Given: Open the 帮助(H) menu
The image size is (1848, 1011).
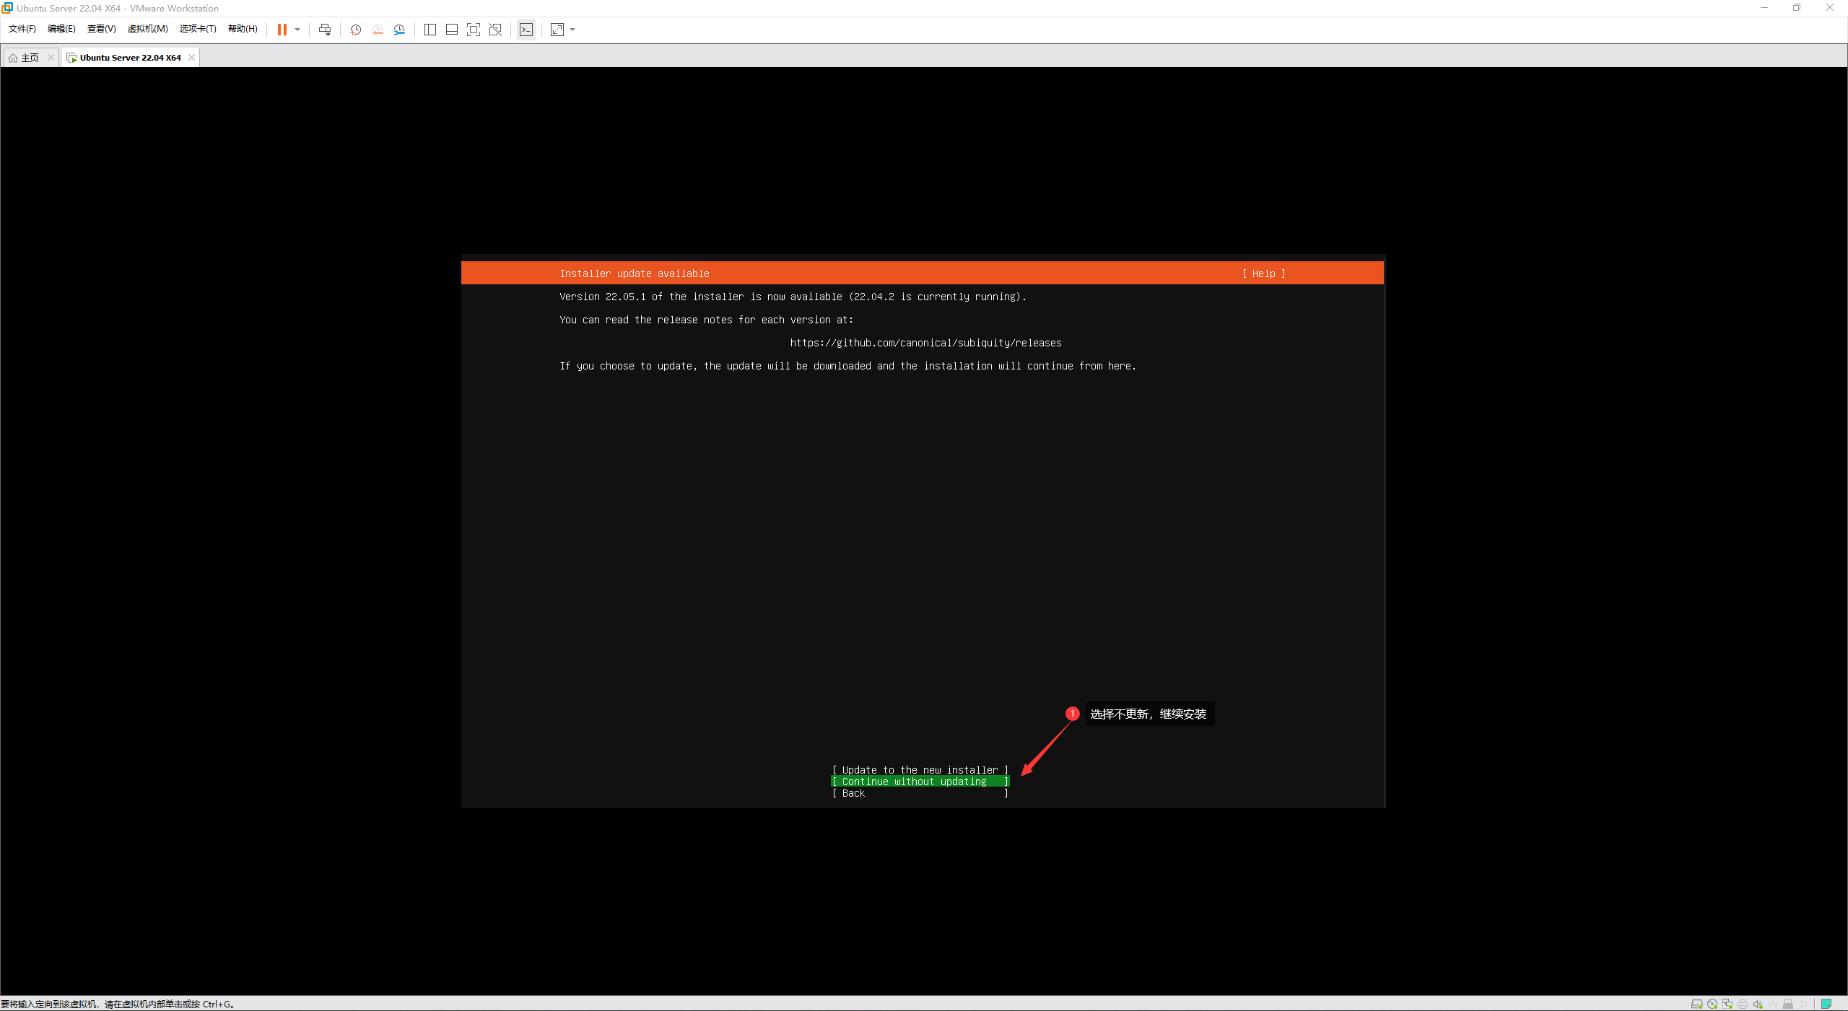Looking at the screenshot, I should pyautogui.click(x=243, y=29).
